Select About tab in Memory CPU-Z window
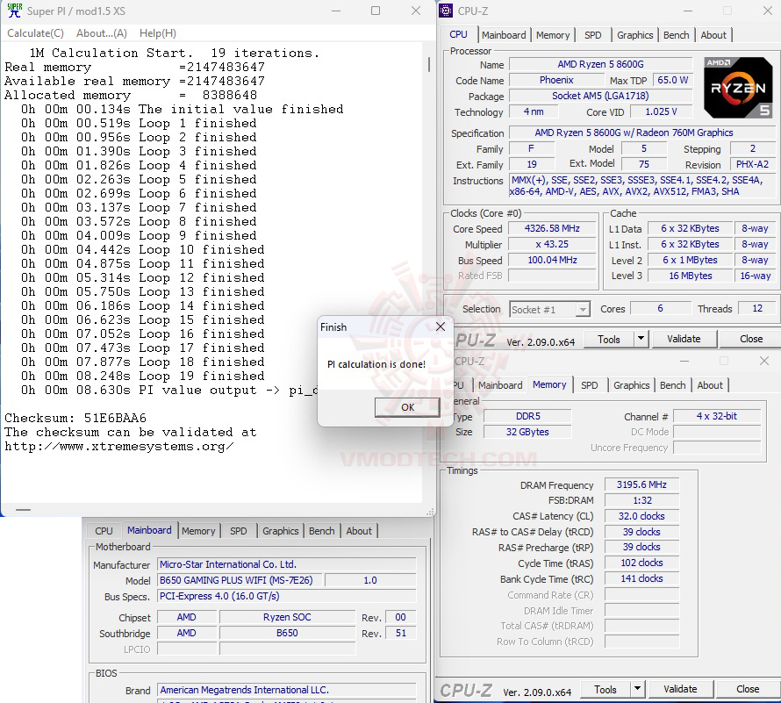Screen dimensions: 781x703 pyautogui.click(x=710, y=385)
